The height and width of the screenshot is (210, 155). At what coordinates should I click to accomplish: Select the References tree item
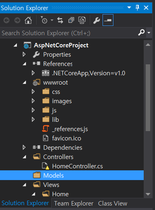click(x=58, y=64)
